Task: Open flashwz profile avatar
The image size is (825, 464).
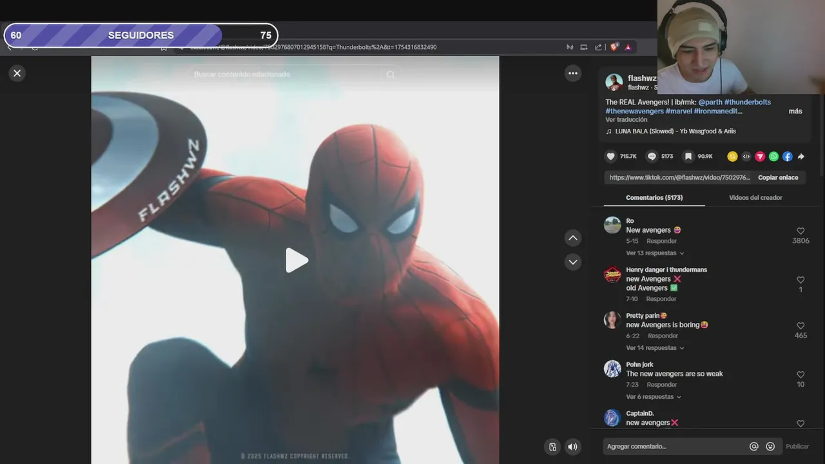Action: pyautogui.click(x=614, y=82)
